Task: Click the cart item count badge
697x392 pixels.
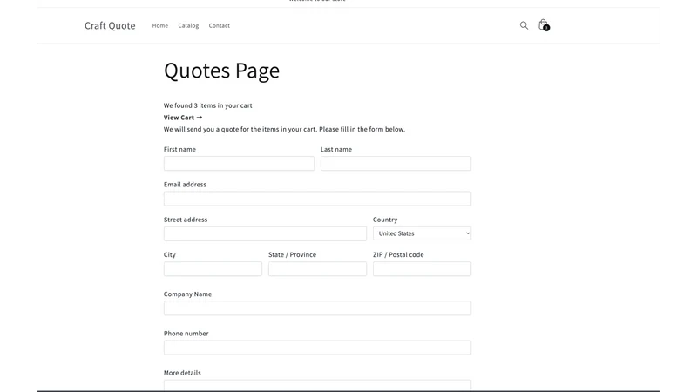Action: (x=546, y=28)
